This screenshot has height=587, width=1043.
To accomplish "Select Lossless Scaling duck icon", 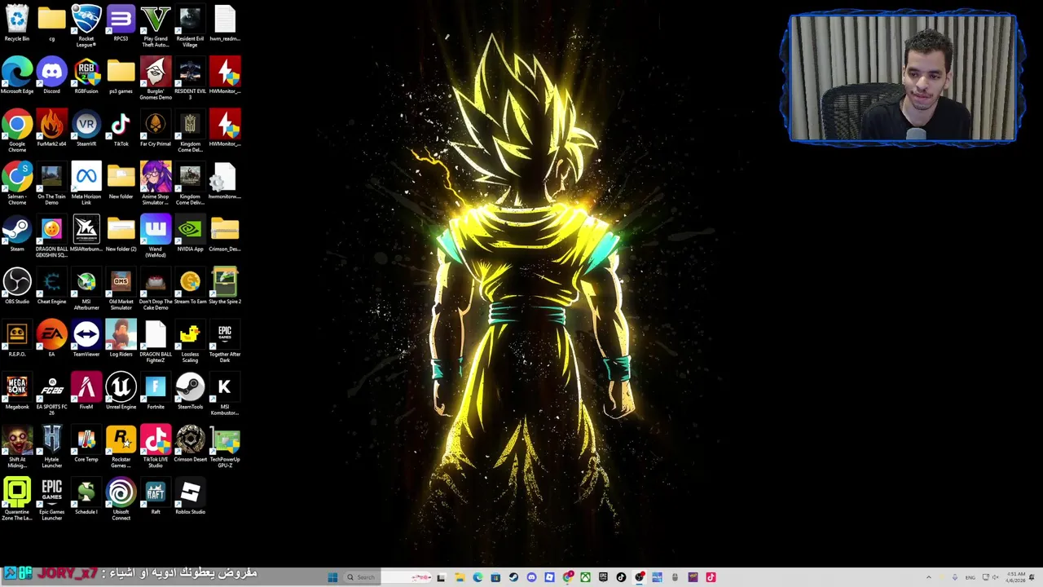I will click(190, 342).
